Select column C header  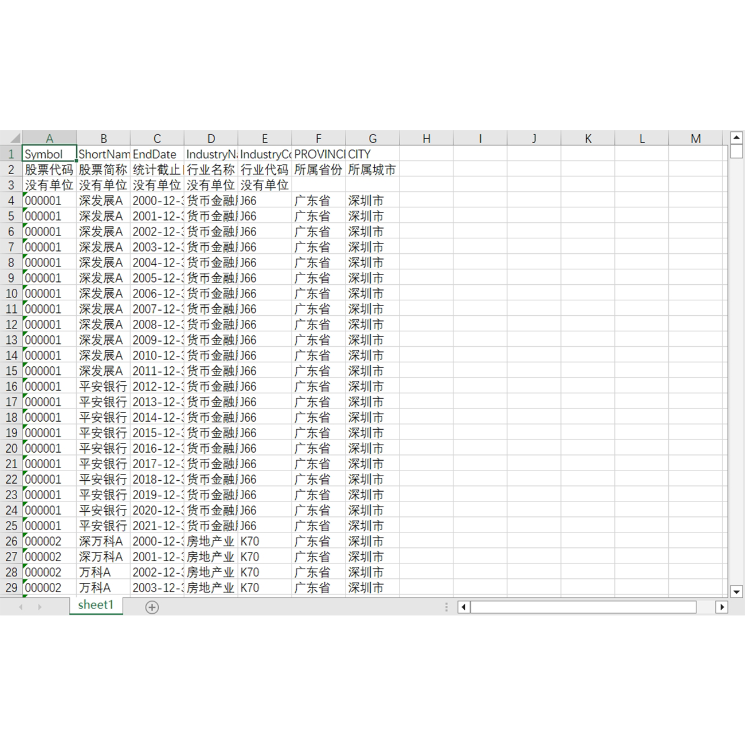(157, 139)
